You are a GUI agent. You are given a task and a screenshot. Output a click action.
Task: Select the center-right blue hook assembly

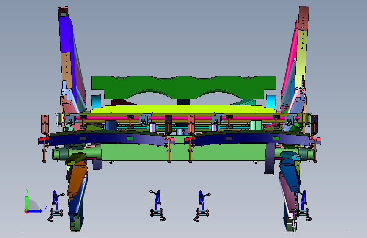point(202,206)
